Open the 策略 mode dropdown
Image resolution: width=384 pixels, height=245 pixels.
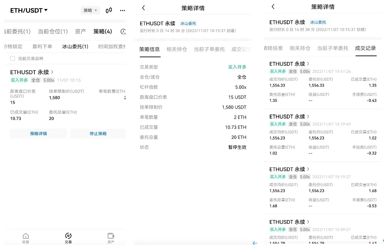click(x=90, y=10)
